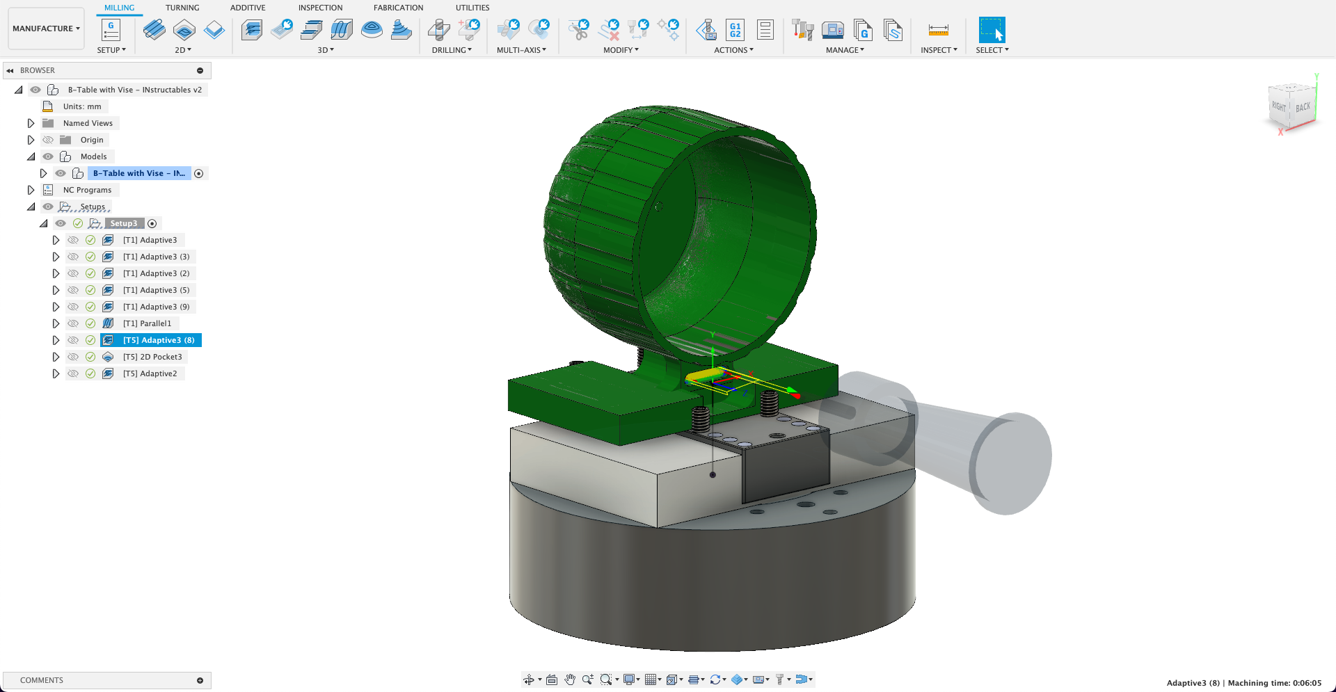The image size is (1336, 692).
Task: Collapse the BROWSER panel arrows
Action: (x=10, y=70)
